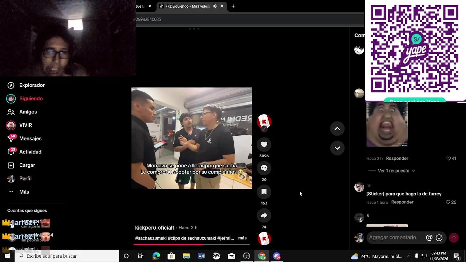Go to Amigos in the sidebar
The width and height of the screenshot is (466, 262).
coord(22,112)
